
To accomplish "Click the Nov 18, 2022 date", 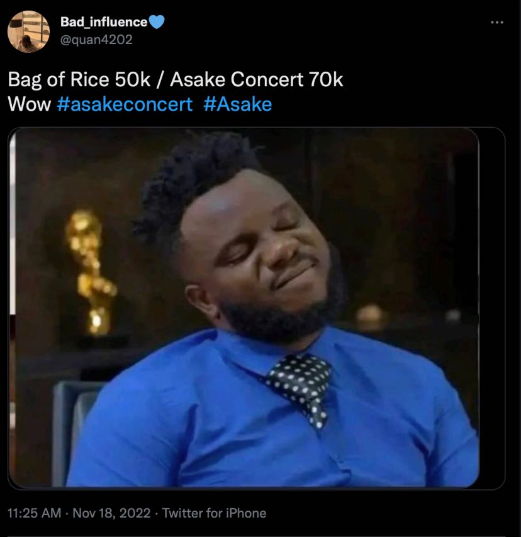I will (112, 513).
